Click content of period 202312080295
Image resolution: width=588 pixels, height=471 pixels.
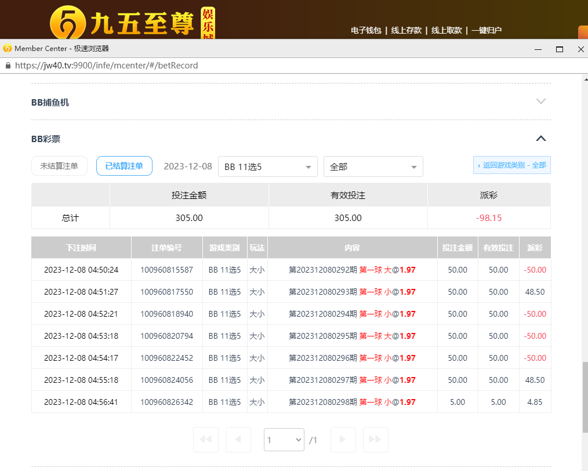[x=352, y=336]
